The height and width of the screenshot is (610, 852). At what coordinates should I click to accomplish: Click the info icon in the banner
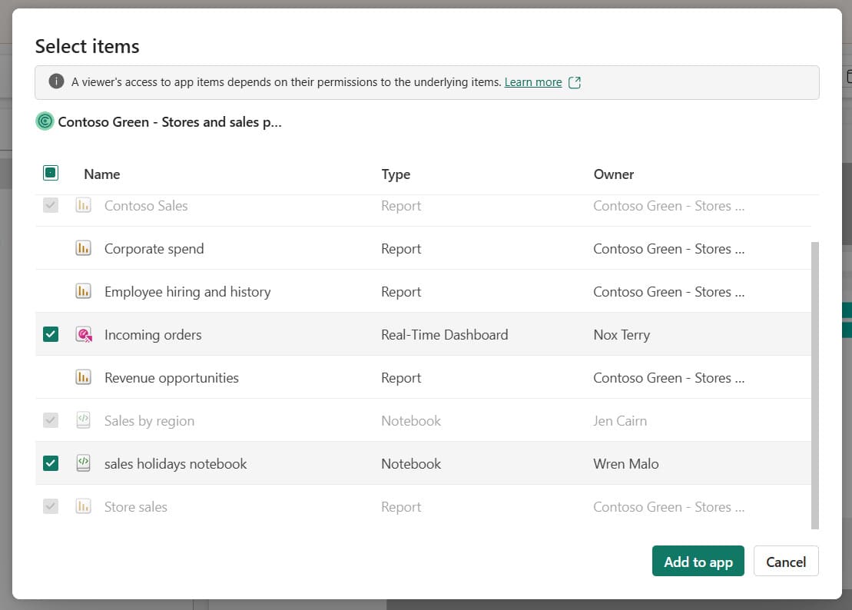coord(55,82)
